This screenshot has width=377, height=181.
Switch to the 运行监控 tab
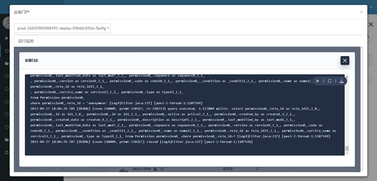point(26,41)
